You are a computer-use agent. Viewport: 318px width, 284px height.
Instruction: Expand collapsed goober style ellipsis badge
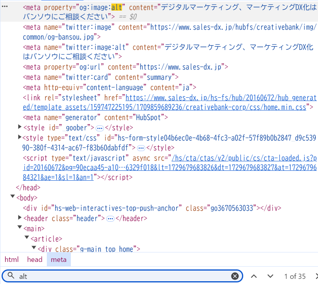[x=100, y=128]
